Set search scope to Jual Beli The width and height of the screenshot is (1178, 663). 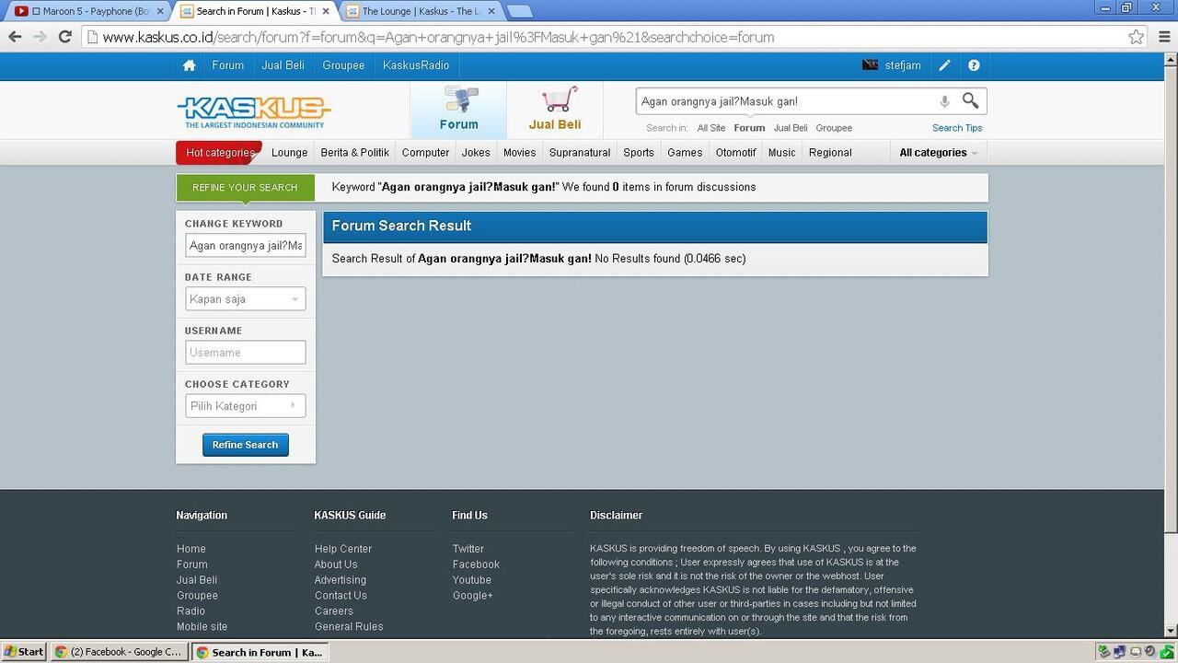[791, 128]
